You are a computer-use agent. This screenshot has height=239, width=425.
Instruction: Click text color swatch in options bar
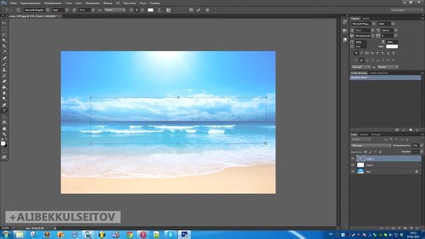click(151, 10)
